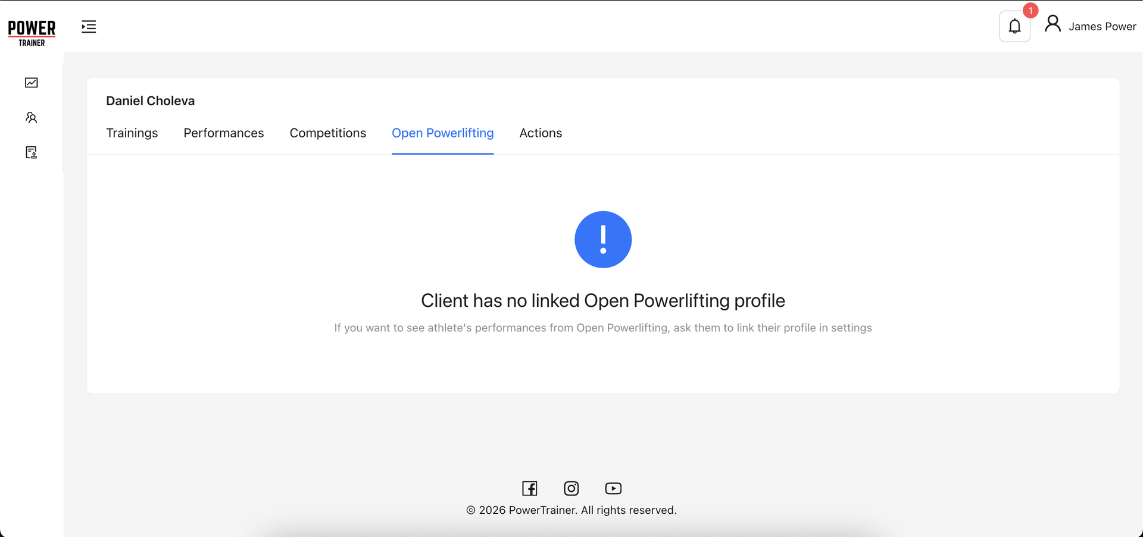Open the clients people icon in sidebar
1143x537 pixels.
[32, 118]
